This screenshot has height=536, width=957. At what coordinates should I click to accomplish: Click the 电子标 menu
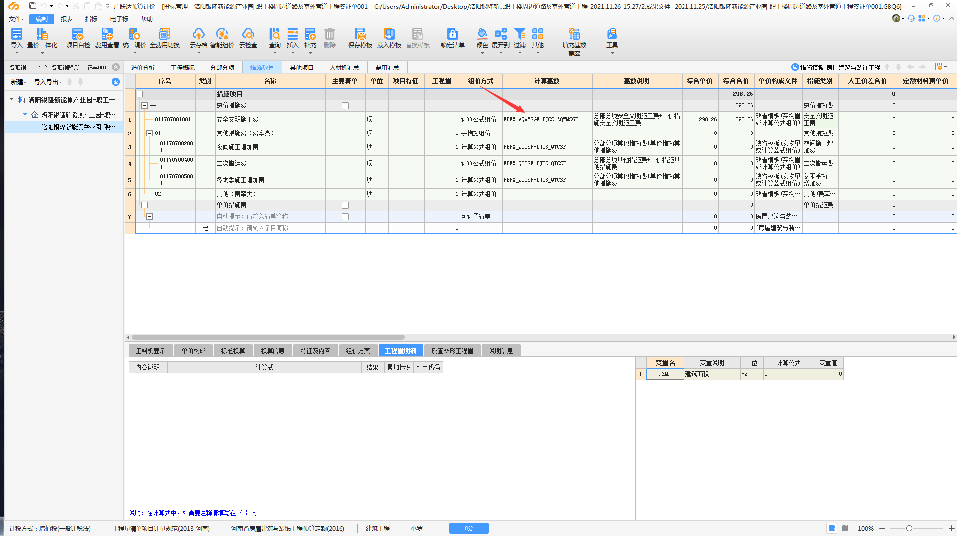(119, 19)
